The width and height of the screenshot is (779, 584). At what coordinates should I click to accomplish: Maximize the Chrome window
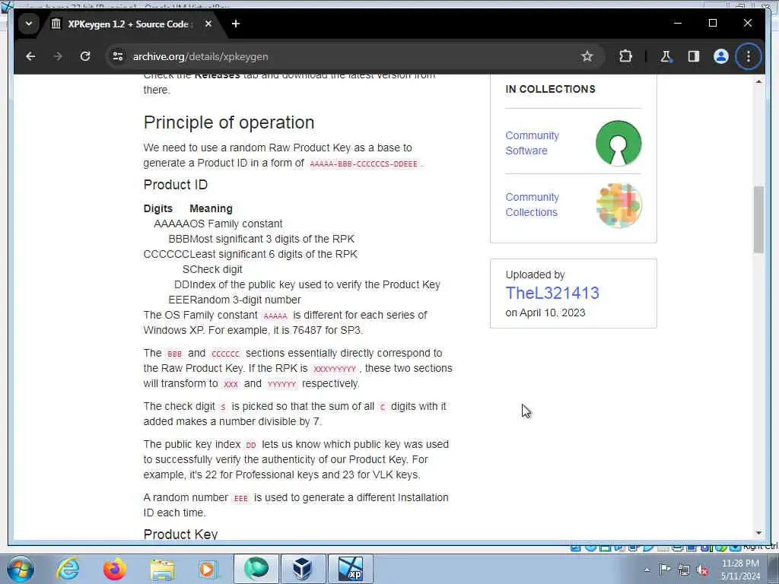coord(712,23)
